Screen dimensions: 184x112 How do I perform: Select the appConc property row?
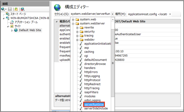(65, 30)
